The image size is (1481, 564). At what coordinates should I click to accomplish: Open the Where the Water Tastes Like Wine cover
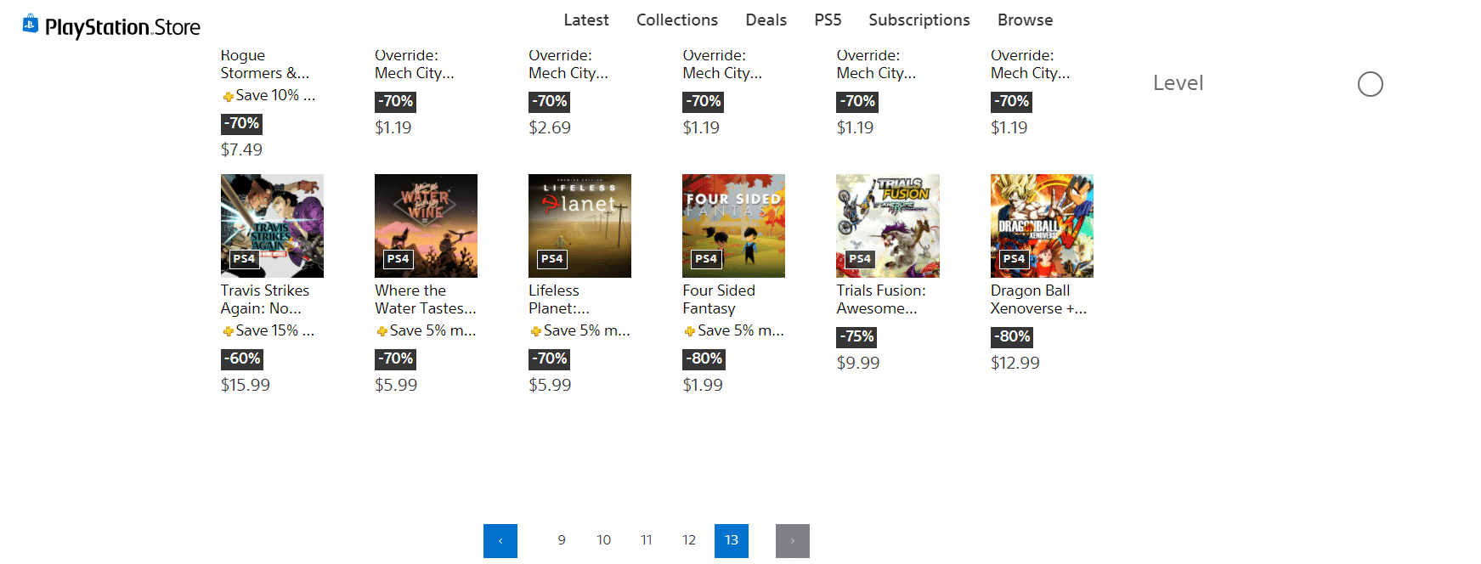click(x=426, y=225)
